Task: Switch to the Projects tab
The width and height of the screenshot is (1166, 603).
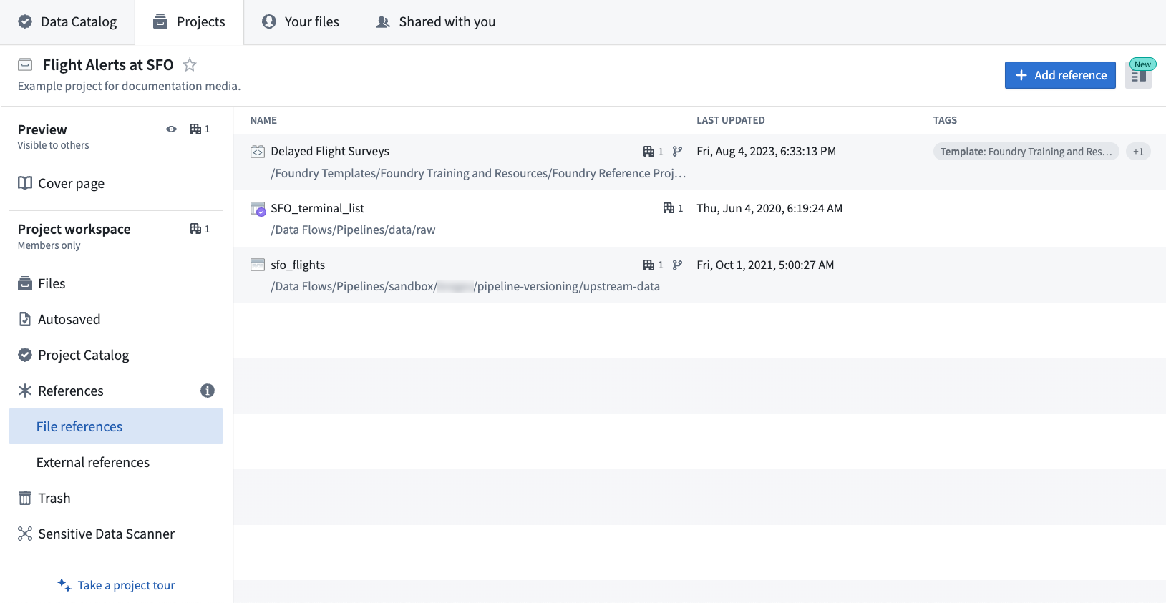Action: pyautogui.click(x=189, y=22)
